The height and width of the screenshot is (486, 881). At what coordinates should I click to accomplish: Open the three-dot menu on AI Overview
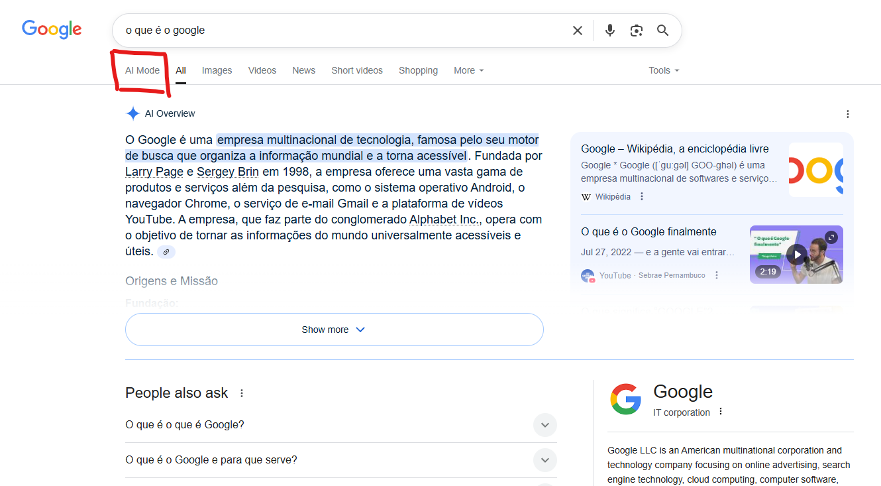[x=848, y=113]
